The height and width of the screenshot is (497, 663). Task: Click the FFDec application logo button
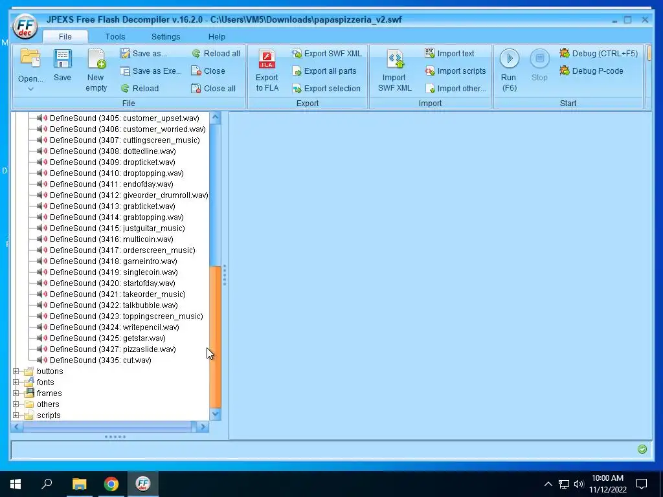25,27
